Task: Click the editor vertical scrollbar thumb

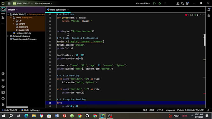Action: (205, 40)
